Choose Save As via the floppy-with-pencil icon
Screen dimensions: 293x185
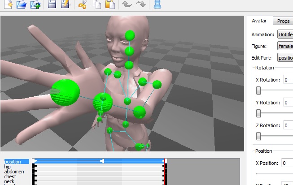point(66,4)
